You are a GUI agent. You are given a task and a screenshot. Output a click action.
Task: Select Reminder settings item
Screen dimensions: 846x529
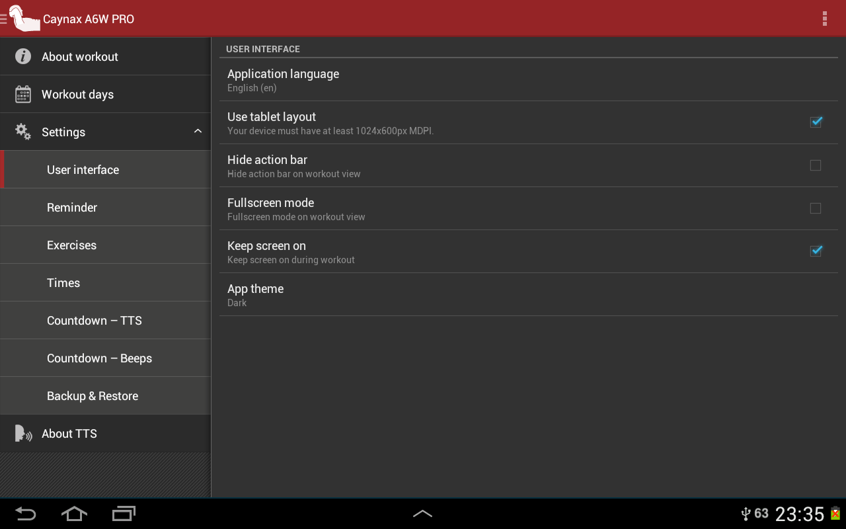[x=106, y=207]
